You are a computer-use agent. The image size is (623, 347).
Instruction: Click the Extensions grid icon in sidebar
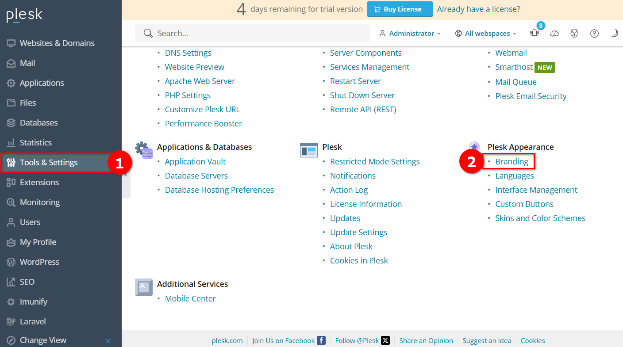point(11,183)
